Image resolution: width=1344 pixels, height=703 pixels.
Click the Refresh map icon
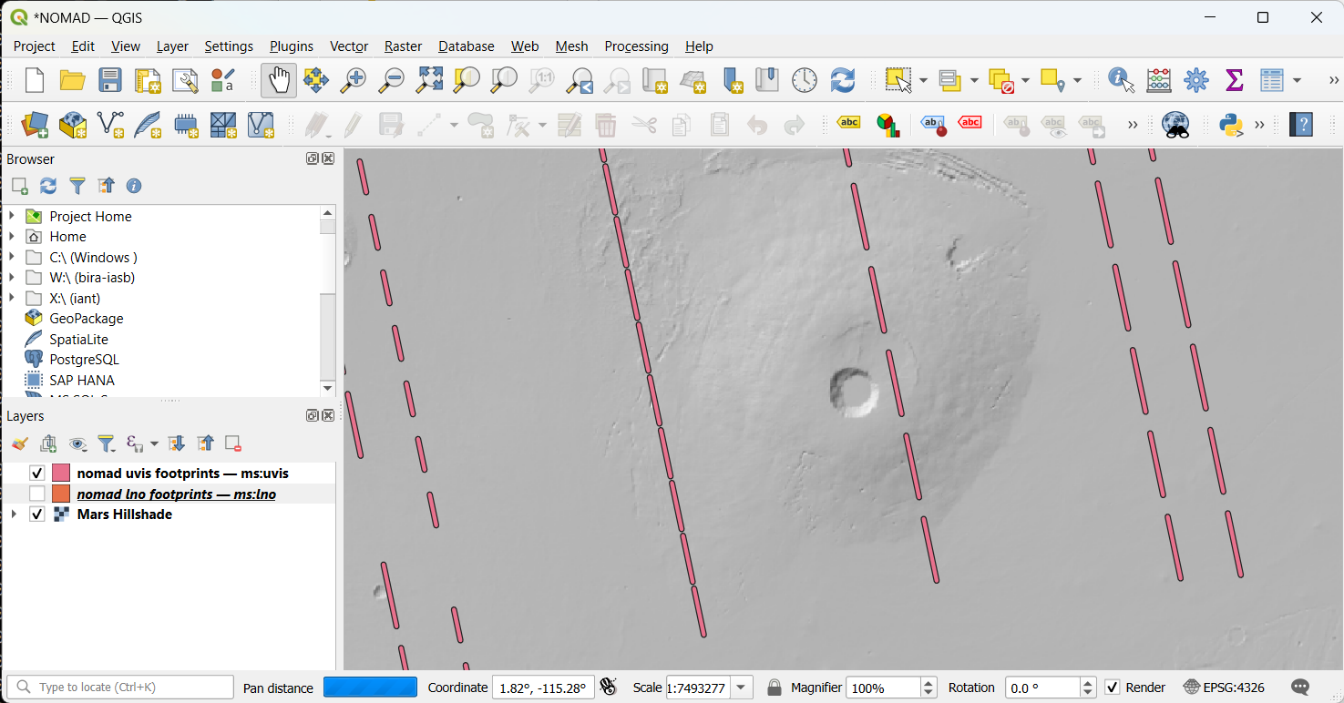point(843,80)
